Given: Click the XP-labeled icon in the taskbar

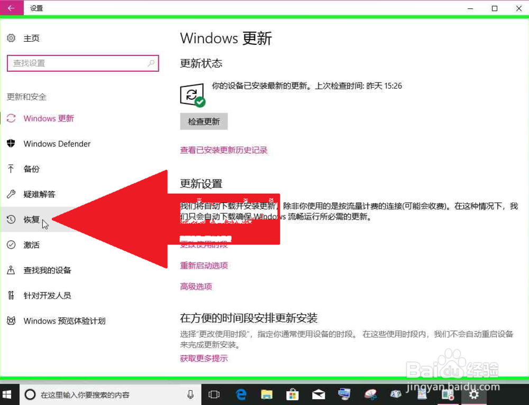Looking at the screenshot, I should 396,394.
